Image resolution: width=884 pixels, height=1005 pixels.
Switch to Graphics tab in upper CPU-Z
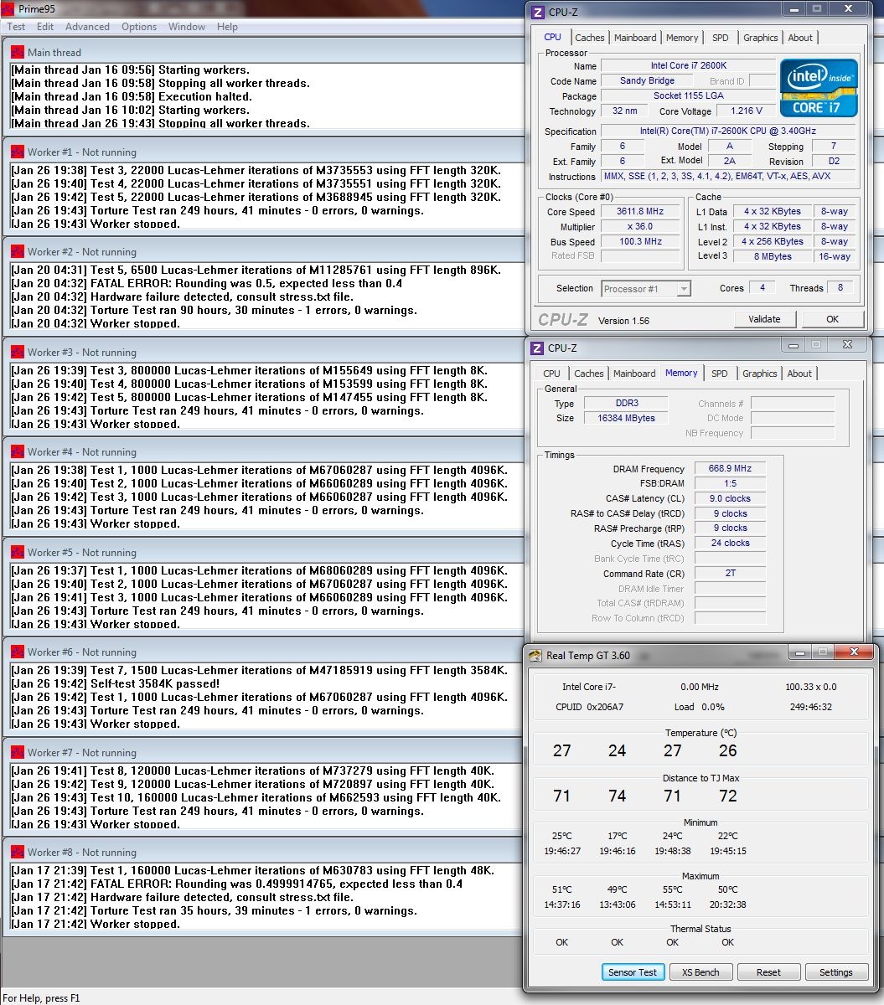(x=761, y=38)
